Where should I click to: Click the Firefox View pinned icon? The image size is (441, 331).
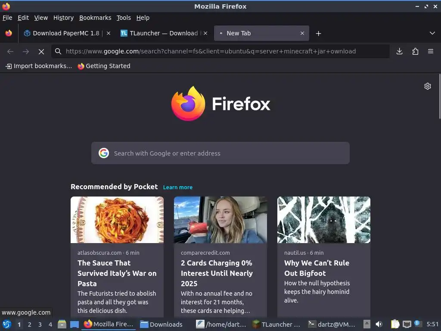(9, 33)
